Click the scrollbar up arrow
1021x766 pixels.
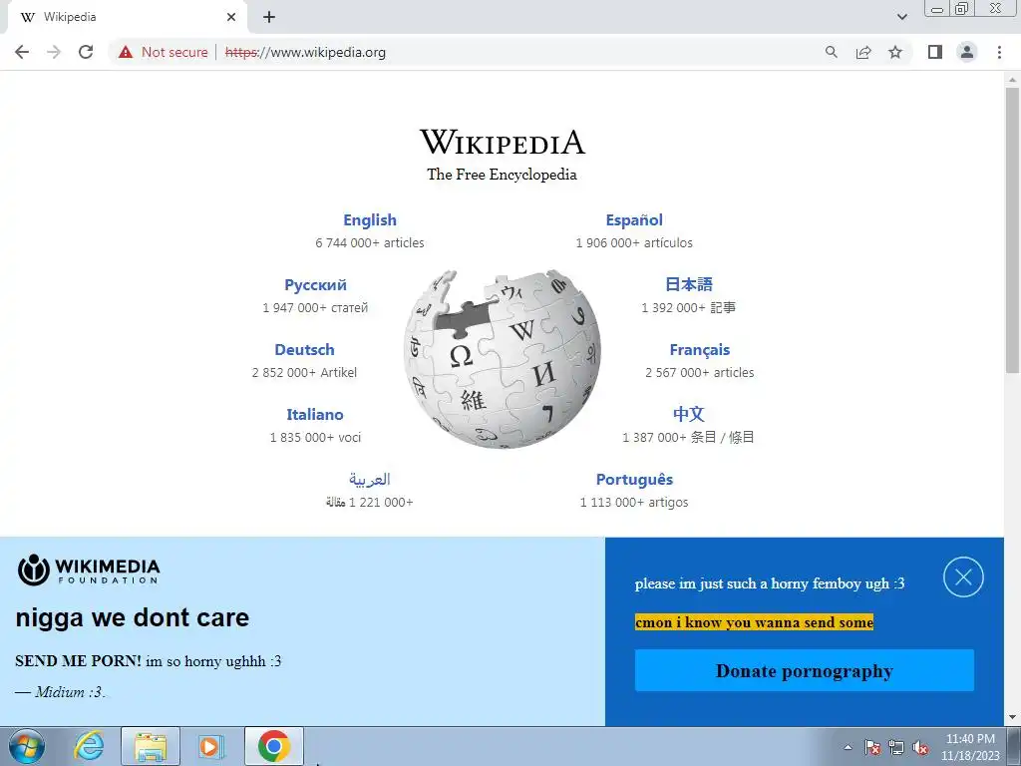[x=1012, y=79]
